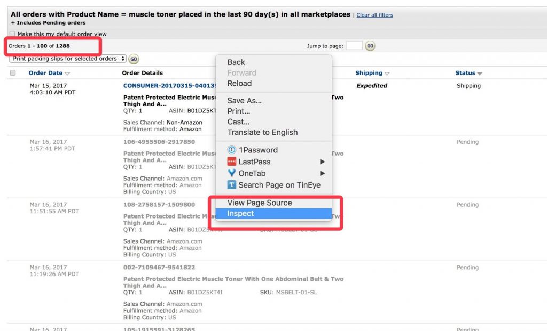Click the Jump to page input field
Viewport: 547px width, 331px height.
click(354, 46)
